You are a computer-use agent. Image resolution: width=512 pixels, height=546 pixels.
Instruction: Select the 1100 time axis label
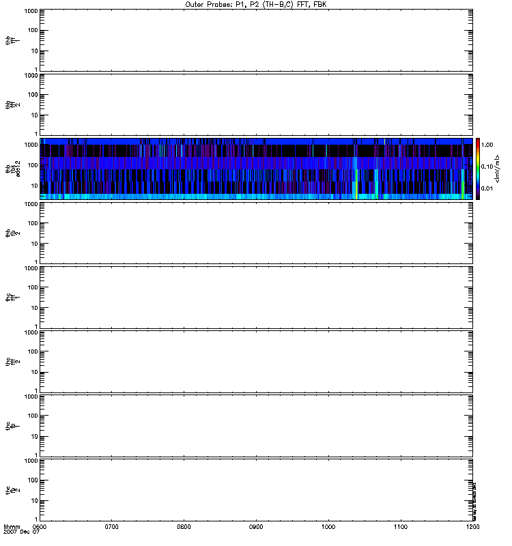click(x=401, y=527)
